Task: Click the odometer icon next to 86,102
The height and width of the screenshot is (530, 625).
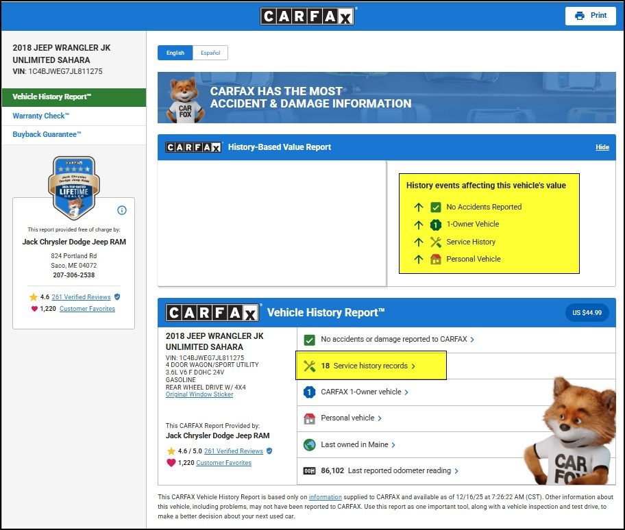Action: tap(309, 471)
